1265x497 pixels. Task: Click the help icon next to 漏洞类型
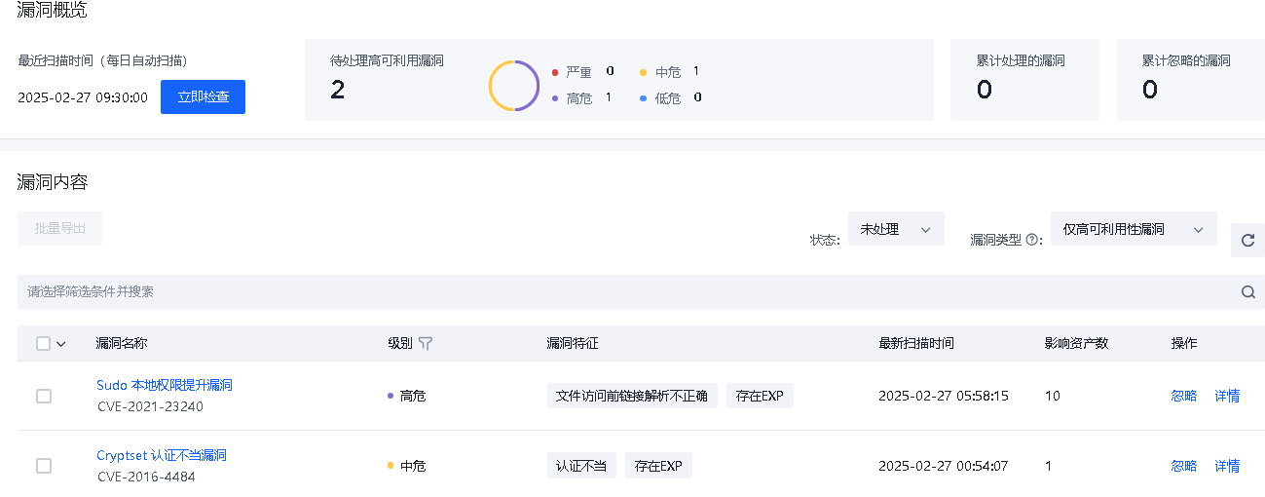1031,240
